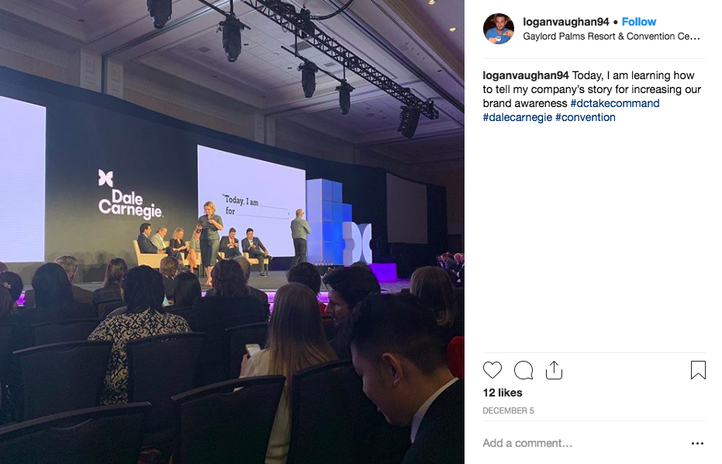This screenshot has height=464, width=722.
Task: Open the December 5 post date link
Action: point(508,410)
